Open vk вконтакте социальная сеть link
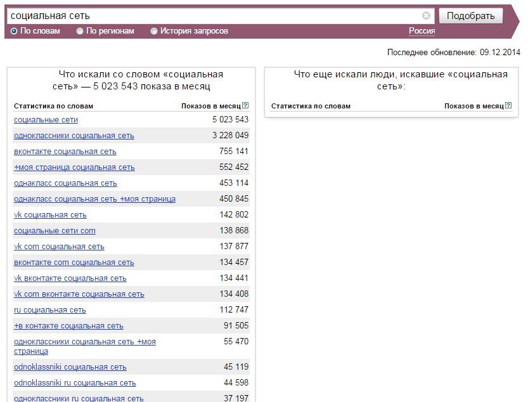 click(x=70, y=278)
